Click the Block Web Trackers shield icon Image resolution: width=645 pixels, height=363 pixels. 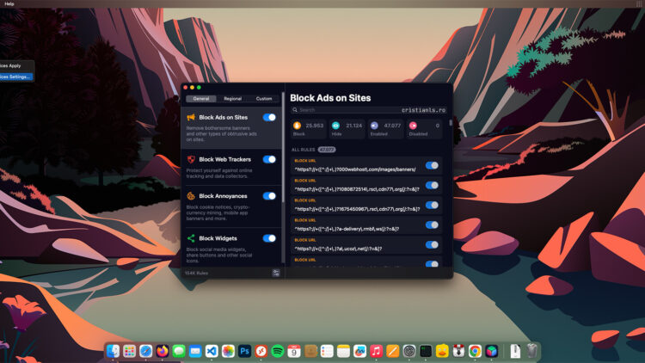(x=191, y=159)
